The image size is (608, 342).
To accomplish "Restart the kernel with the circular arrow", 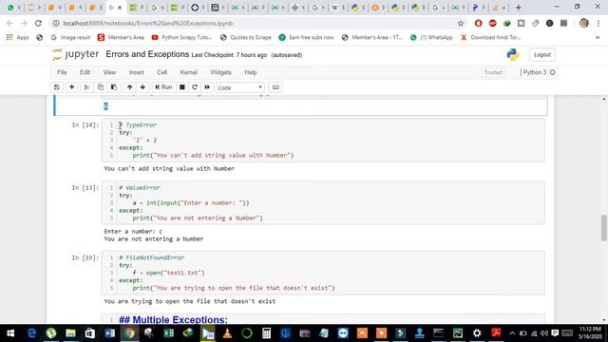I will coord(195,87).
